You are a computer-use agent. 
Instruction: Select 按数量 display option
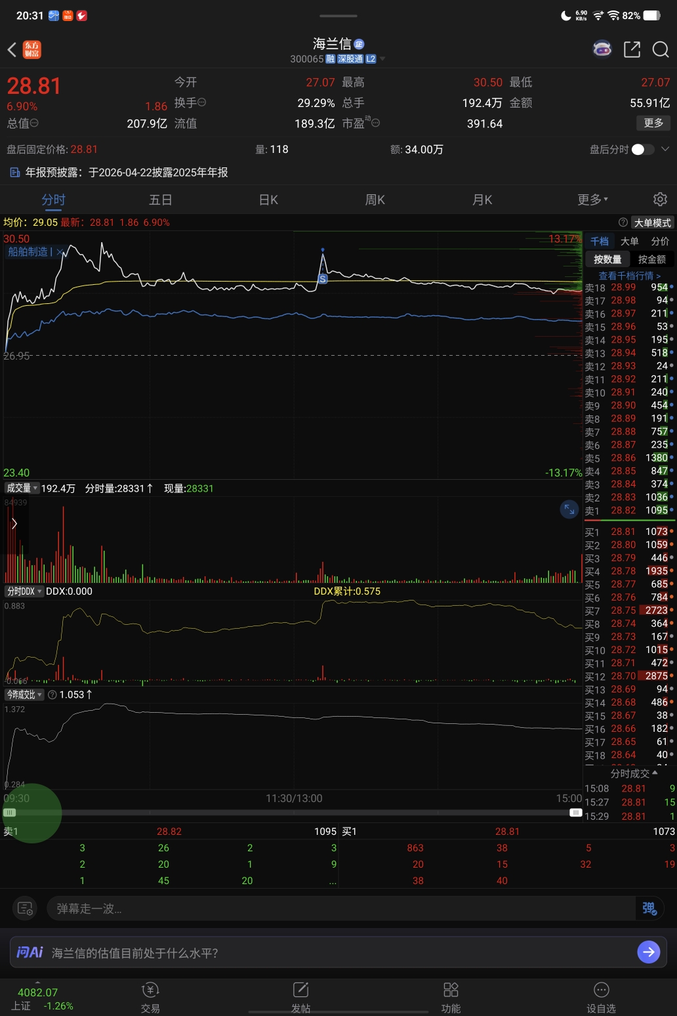(607, 259)
